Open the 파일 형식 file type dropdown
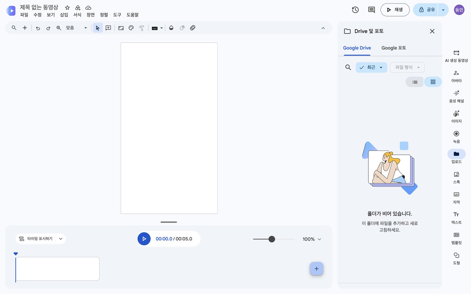This screenshot has height=294, width=471. 407,67
